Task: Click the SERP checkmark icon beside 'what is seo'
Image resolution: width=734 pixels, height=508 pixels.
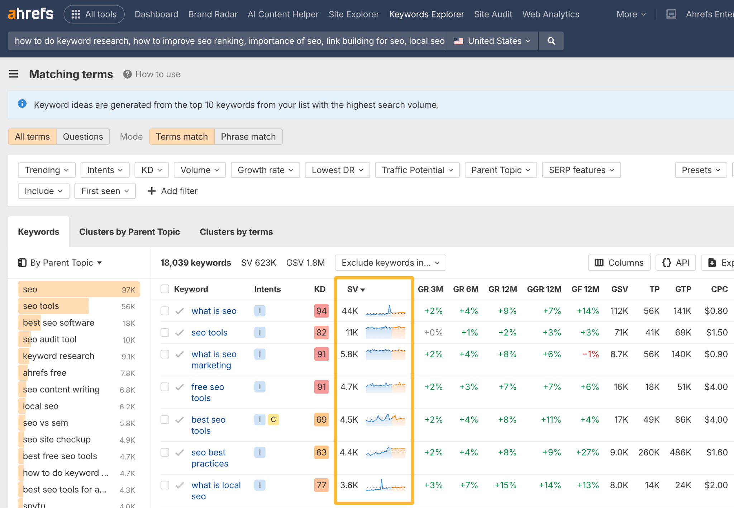Action: 179,311
